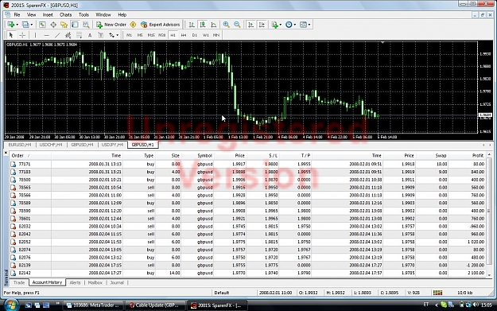
Task: Open the Journal terminal tab
Action: pos(117,282)
